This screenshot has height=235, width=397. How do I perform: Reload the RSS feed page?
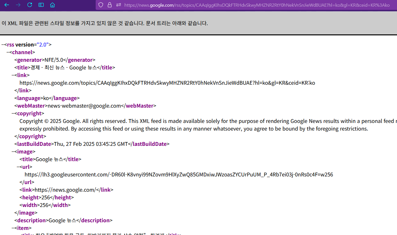[x=30, y=5]
